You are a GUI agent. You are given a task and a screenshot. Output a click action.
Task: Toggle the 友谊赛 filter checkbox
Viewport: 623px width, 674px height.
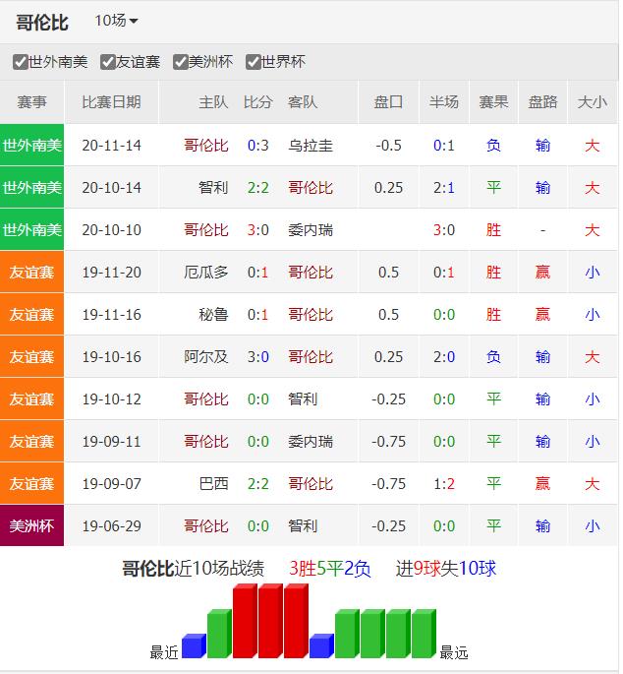(x=108, y=62)
